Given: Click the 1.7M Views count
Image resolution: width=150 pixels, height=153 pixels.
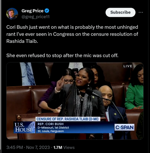Looking at the screenshot, I should click(x=64, y=147).
